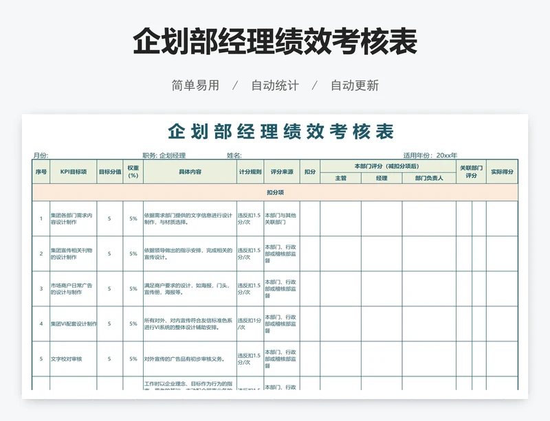Select the 序号 column header
The height and width of the screenshot is (421, 550).
coord(41,172)
